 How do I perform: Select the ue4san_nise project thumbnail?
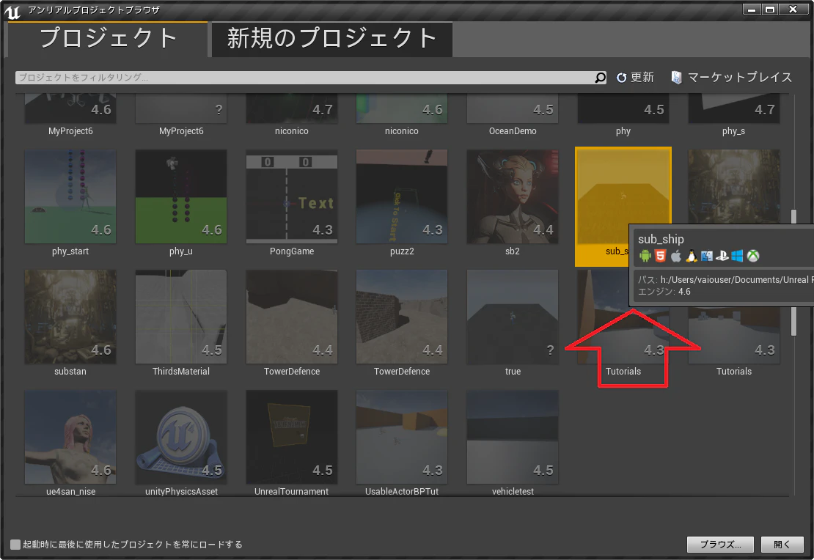tap(70, 438)
